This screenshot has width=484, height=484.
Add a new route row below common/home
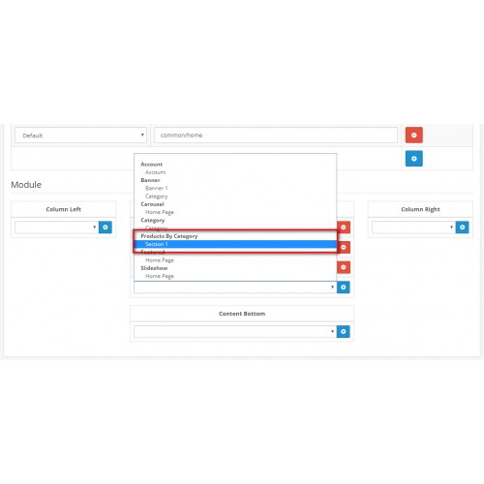[x=414, y=159]
